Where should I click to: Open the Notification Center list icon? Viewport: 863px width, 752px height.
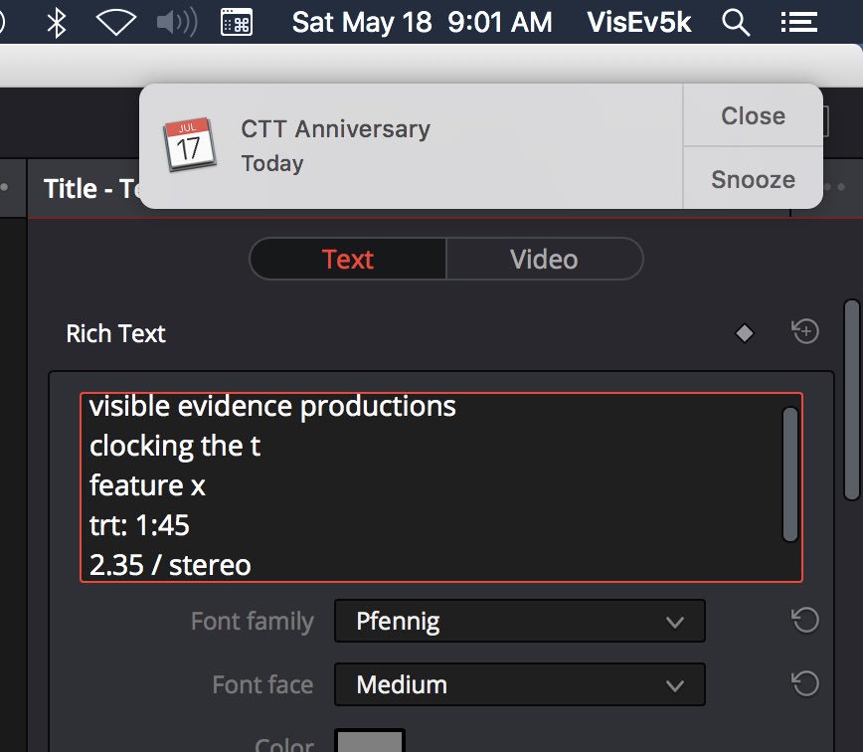pos(795,22)
